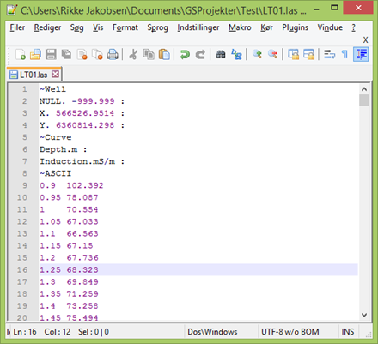
Task: Click the X close-document button under menu bar
Action: coord(365,39)
